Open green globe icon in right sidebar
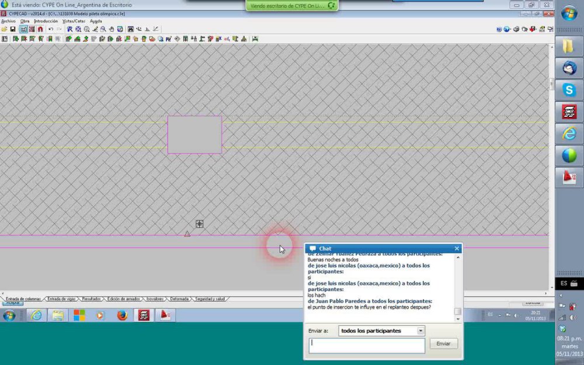The width and height of the screenshot is (584, 365). [x=569, y=156]
